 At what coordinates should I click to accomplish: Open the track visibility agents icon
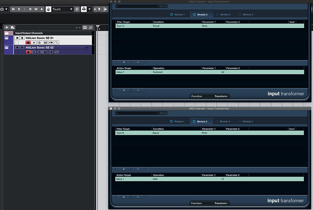(x=85, y=28)
